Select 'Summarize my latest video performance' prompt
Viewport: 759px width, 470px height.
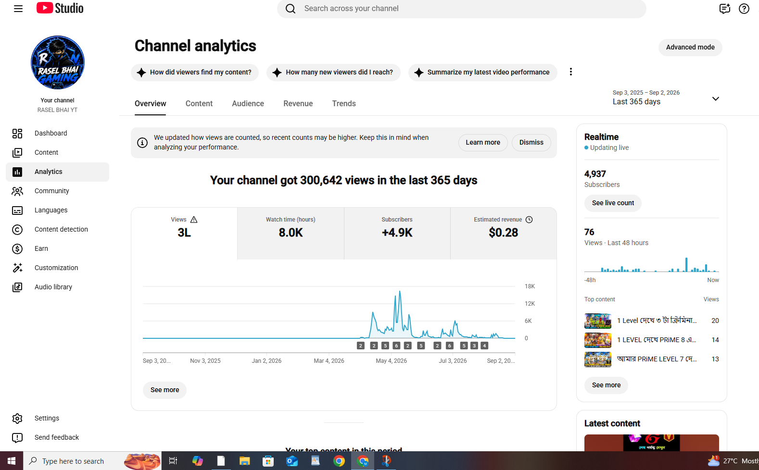click(482, 72)
